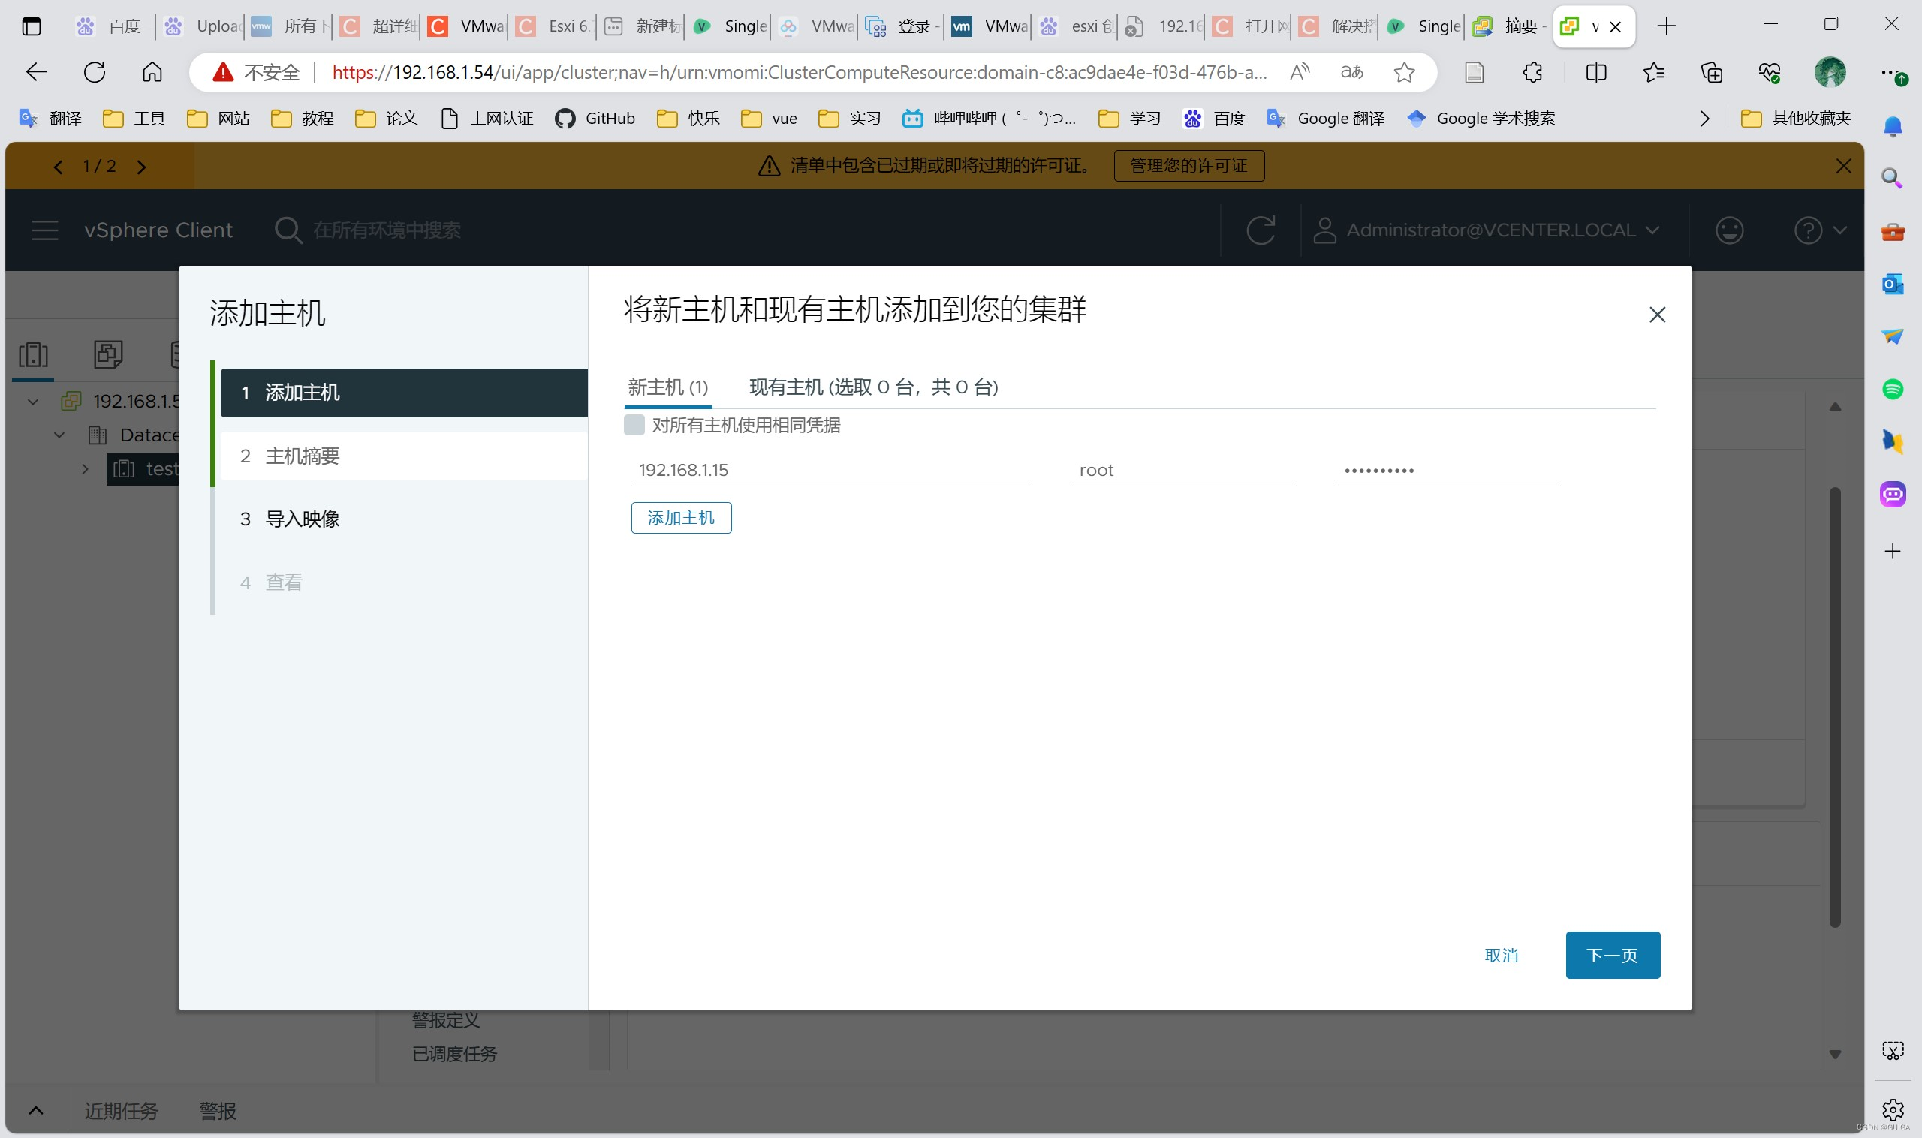Open the Spotify sidebar icon
This screenshot has width=1922, height=1138.
(1892, 389)
